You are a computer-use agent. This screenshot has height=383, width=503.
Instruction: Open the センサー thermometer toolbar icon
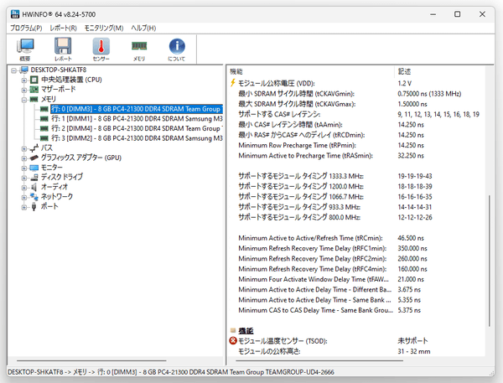tap(101, 49)
